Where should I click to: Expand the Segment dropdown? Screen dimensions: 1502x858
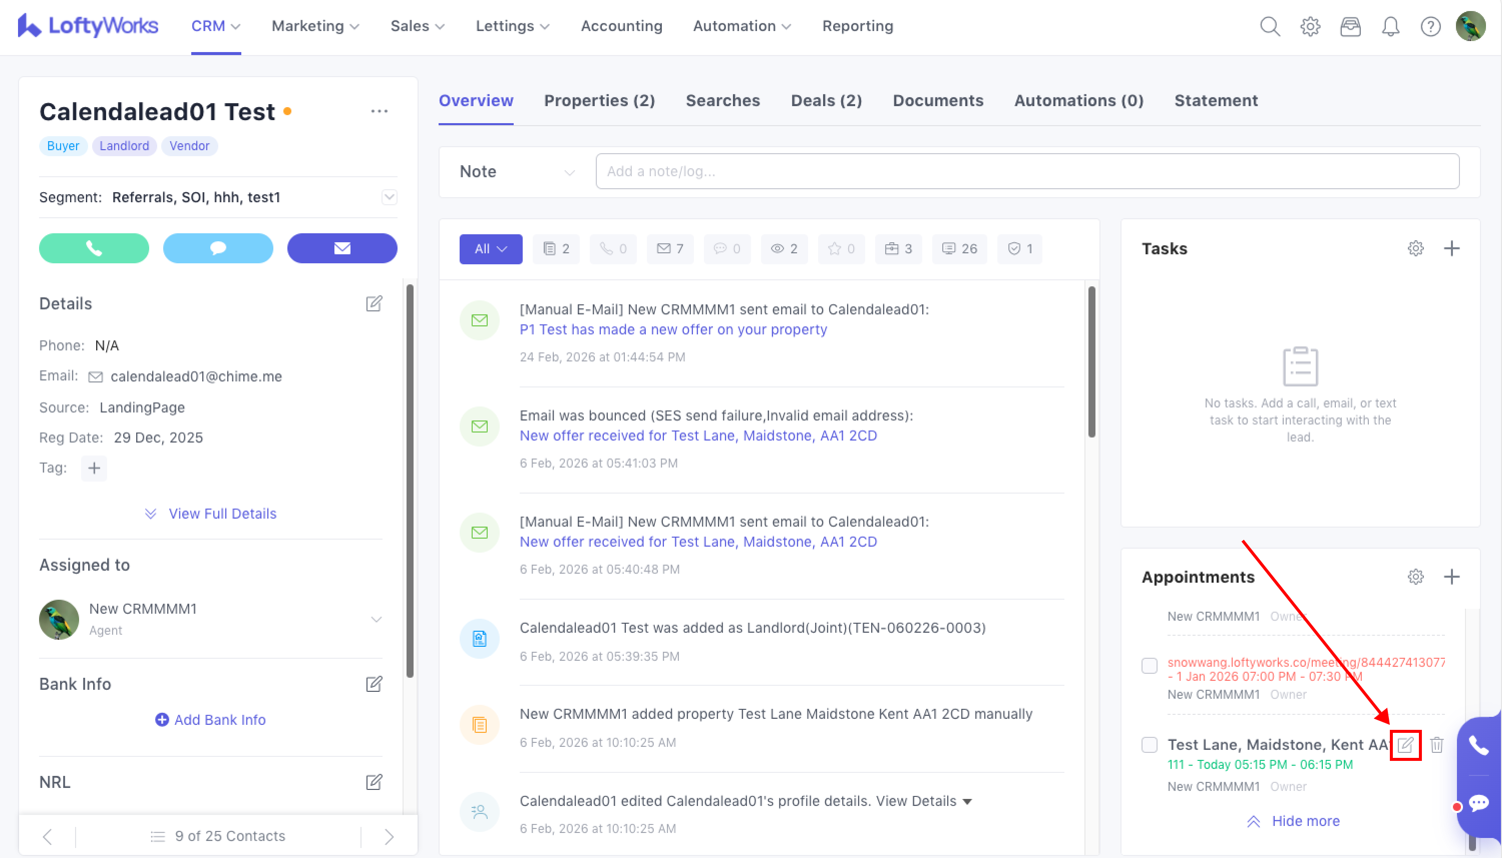pos(389,197)
